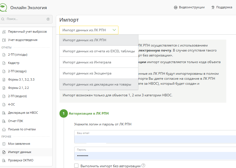Click the Кадастр document icon in sidebar
The image size is (236, 168).
click(x=4, y=63)
